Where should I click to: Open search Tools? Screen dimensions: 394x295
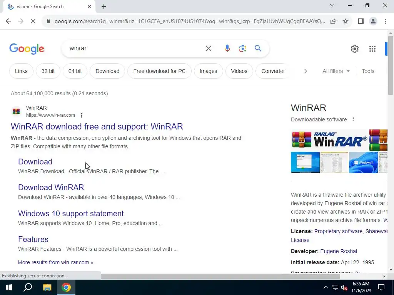[368, 71]
